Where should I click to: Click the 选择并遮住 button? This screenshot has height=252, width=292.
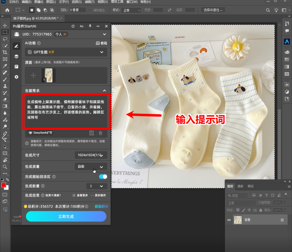point(213,10)
